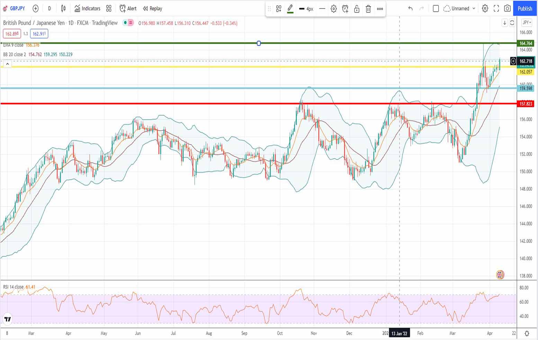Image resolution: width=538 pixels, height=340 pixels.
Task: Add alert on drawing via clock icon
Action: [345, 9]
